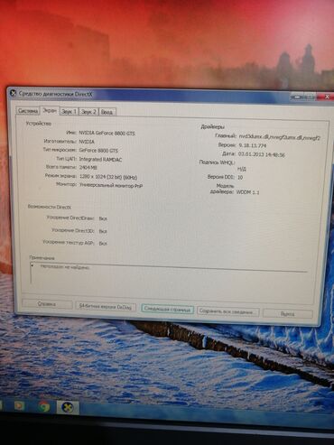
Task: Go to the Ввод tab
Action: tap(107, 112)
